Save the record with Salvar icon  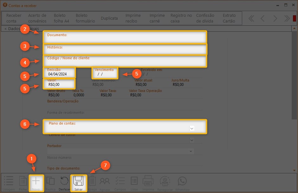pos(79,181)
